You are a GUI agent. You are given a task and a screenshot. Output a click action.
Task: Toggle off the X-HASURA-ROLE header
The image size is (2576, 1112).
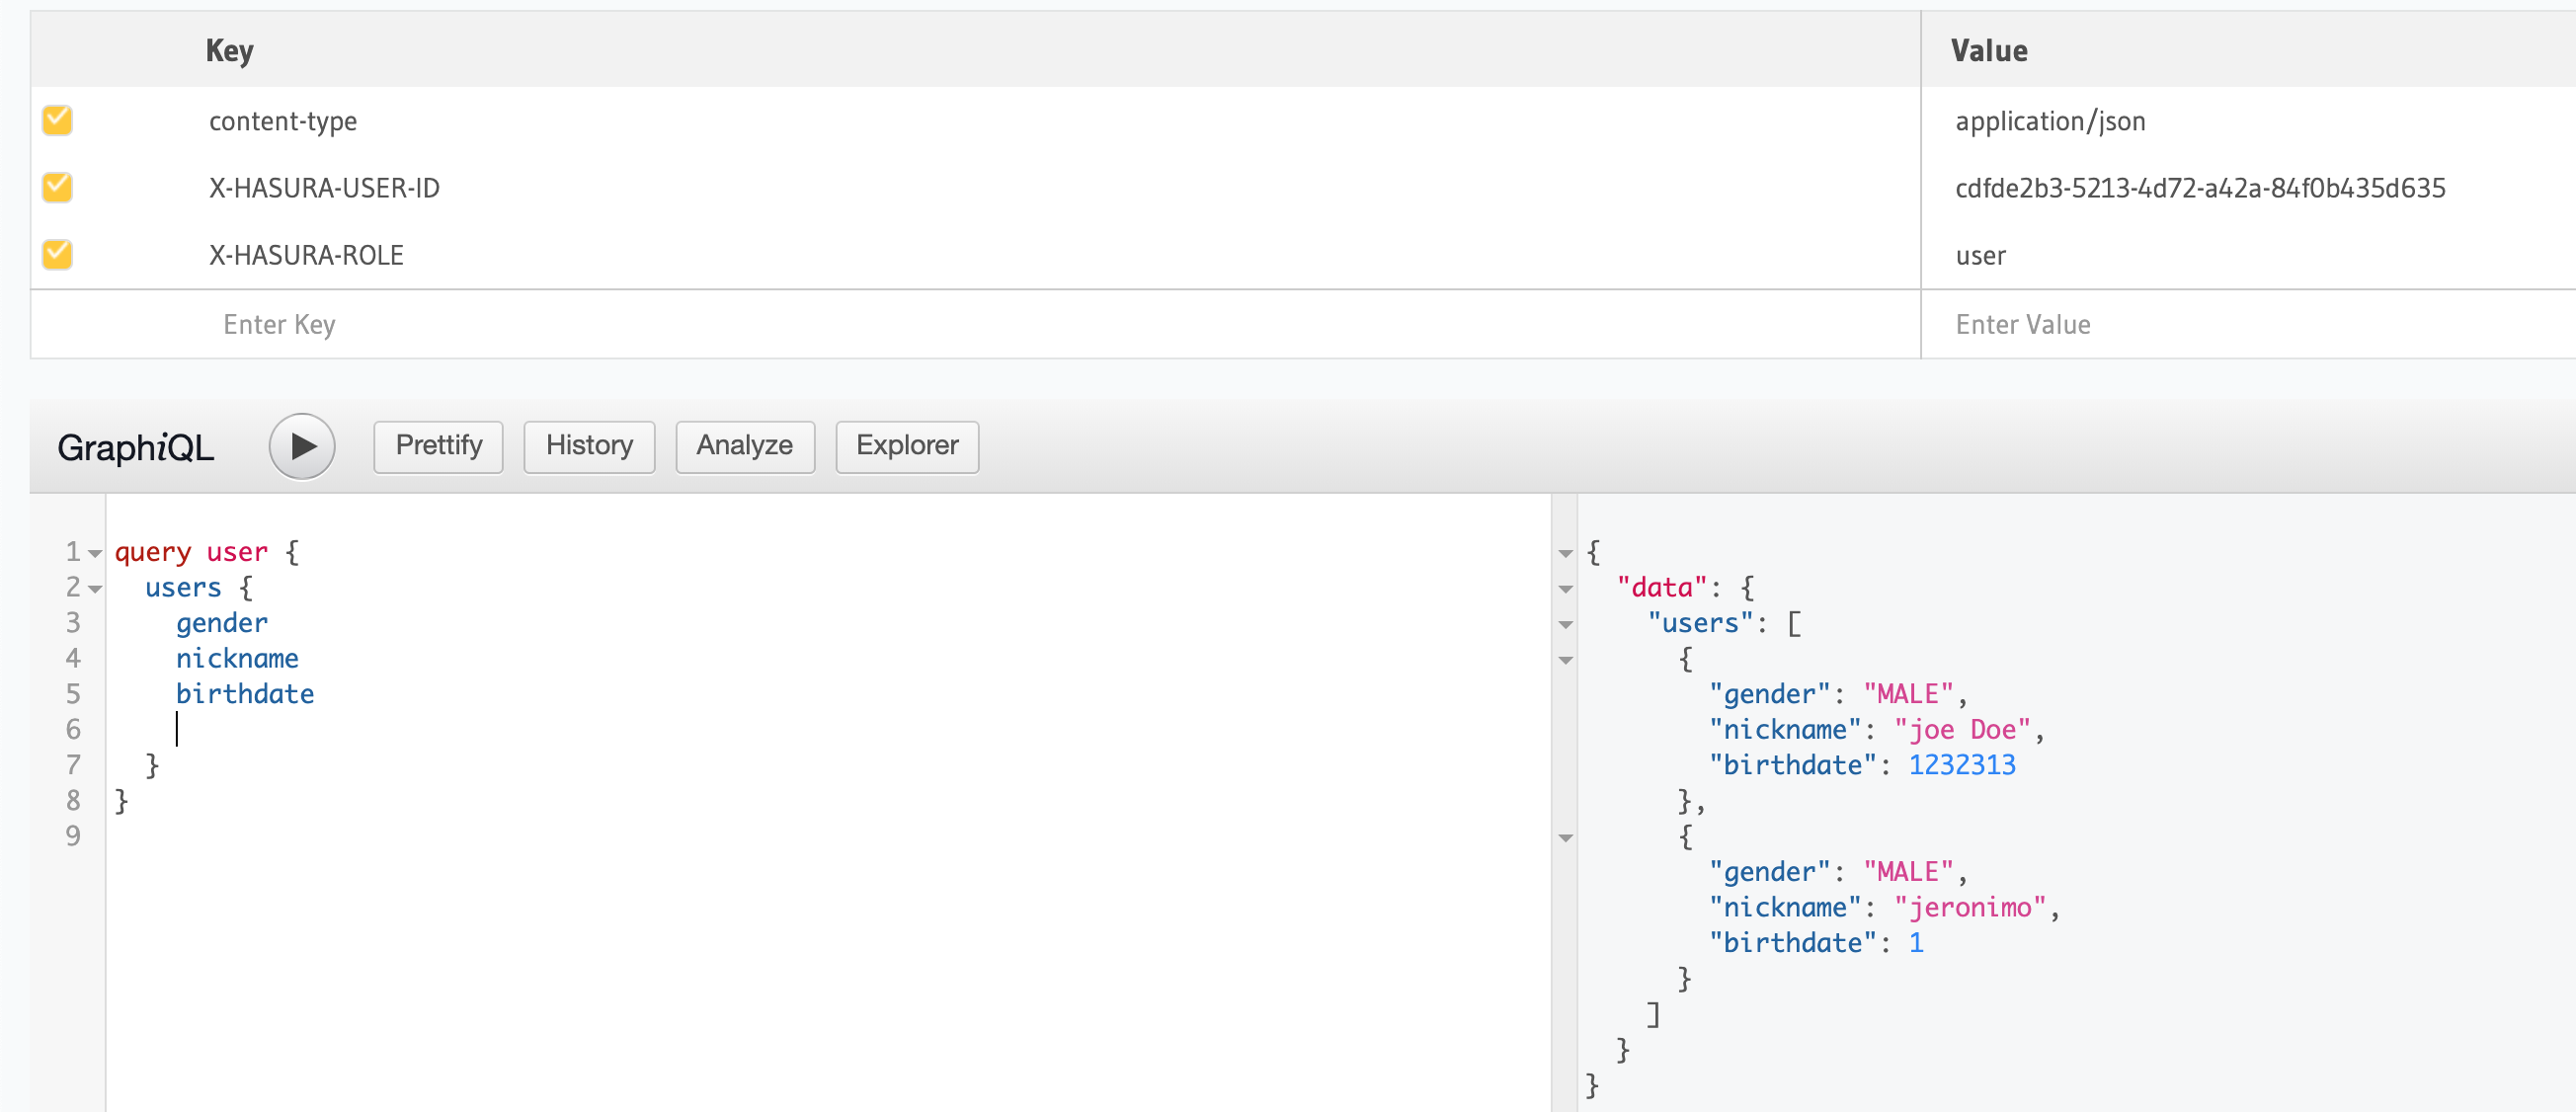(57, 254)
